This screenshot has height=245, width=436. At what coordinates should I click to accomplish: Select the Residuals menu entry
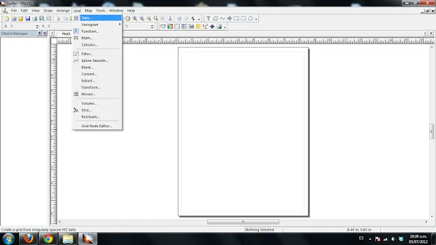97,117
